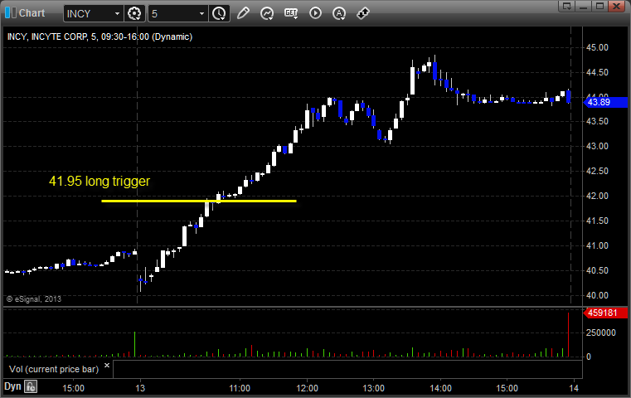Click the date 14 time axis label
The width and height of the screenshot is (631, 398).
click(x=574, y=388)
